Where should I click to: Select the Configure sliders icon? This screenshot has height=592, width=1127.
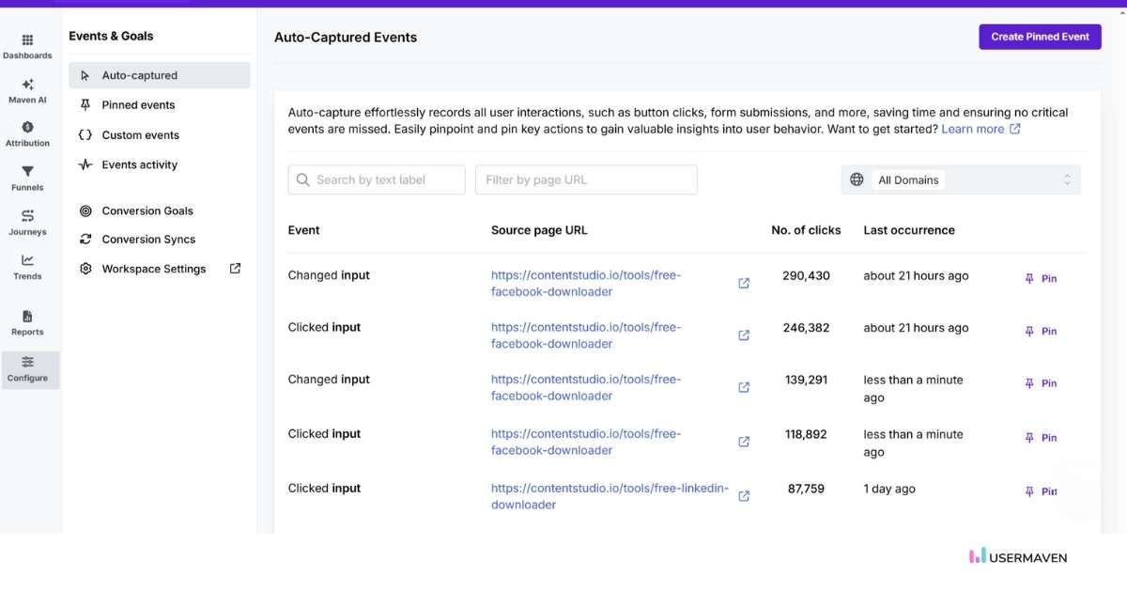[27, 363]
